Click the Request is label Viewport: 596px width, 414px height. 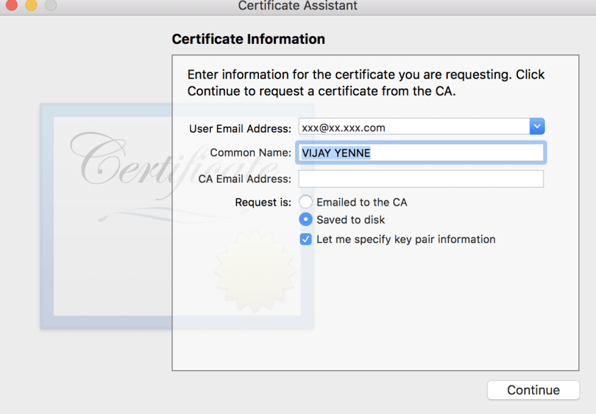click(263, 202)
